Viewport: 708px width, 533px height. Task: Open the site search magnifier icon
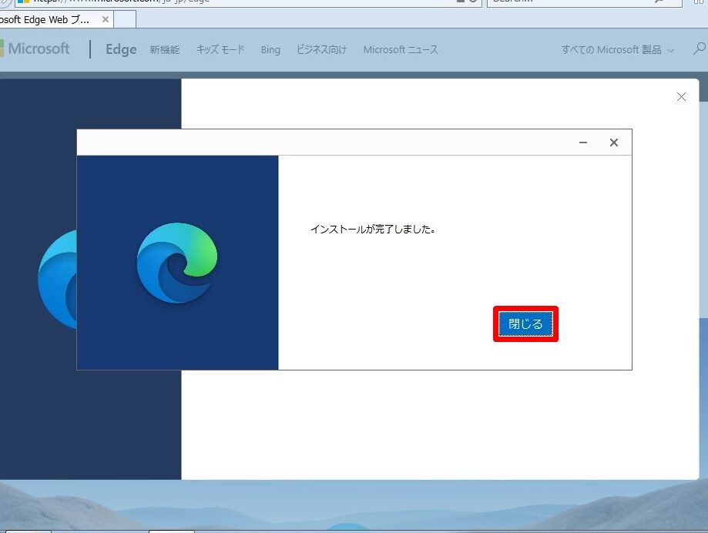point(698,49)
